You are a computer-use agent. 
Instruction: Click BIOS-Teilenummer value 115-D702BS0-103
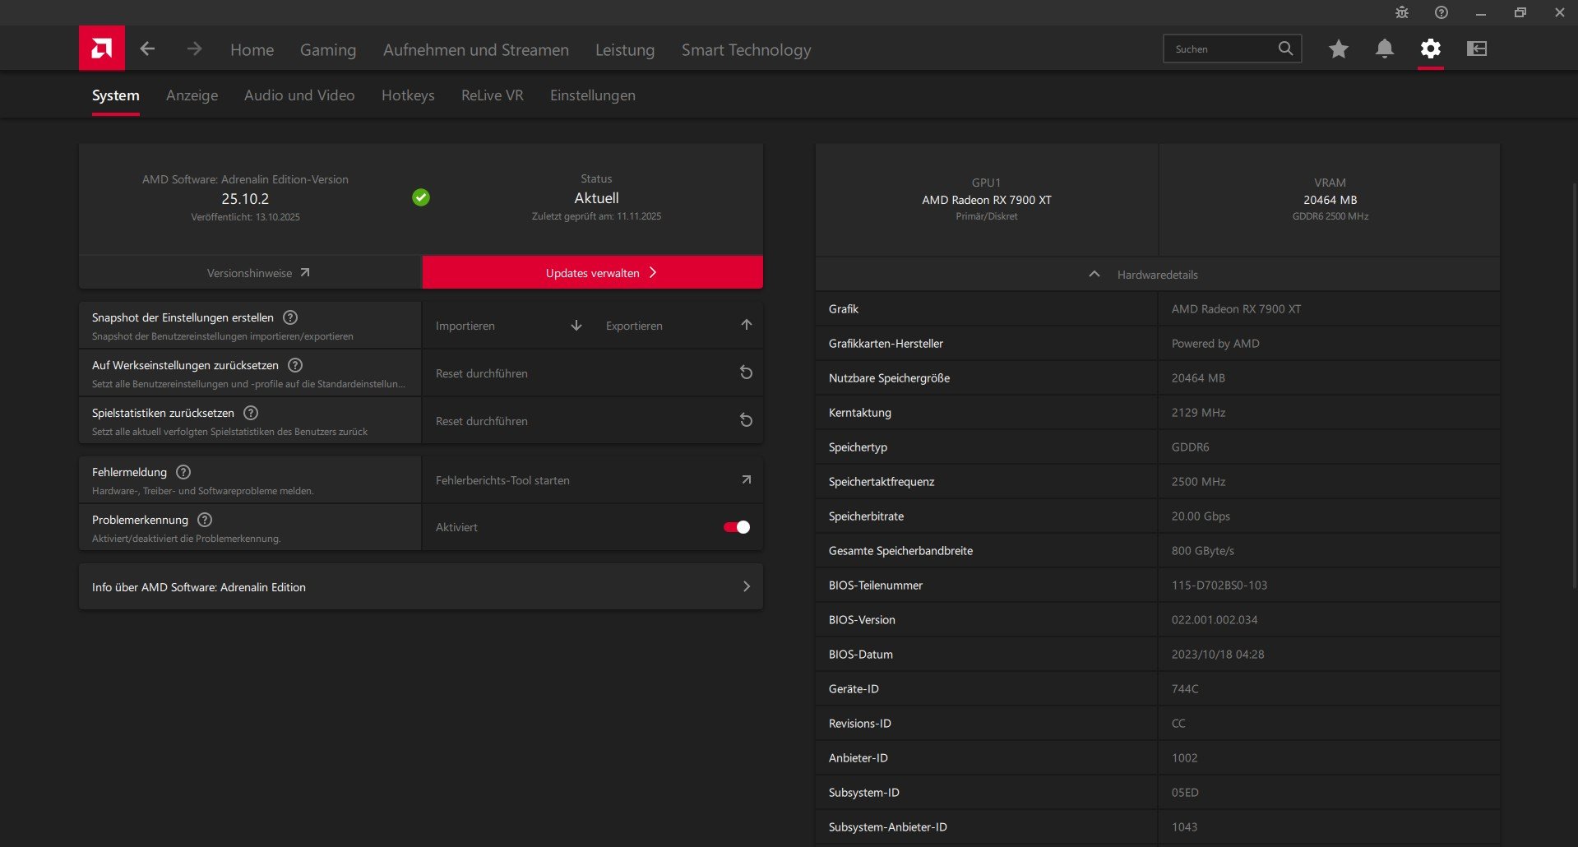click(x=1219, y=585)
